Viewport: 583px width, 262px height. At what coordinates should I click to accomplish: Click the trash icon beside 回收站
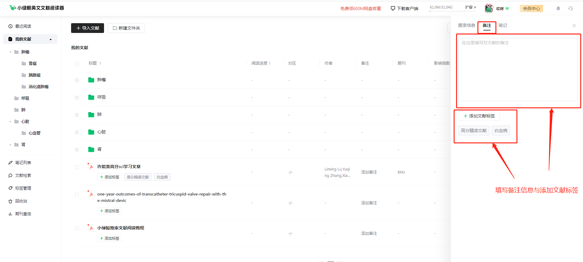10,201
